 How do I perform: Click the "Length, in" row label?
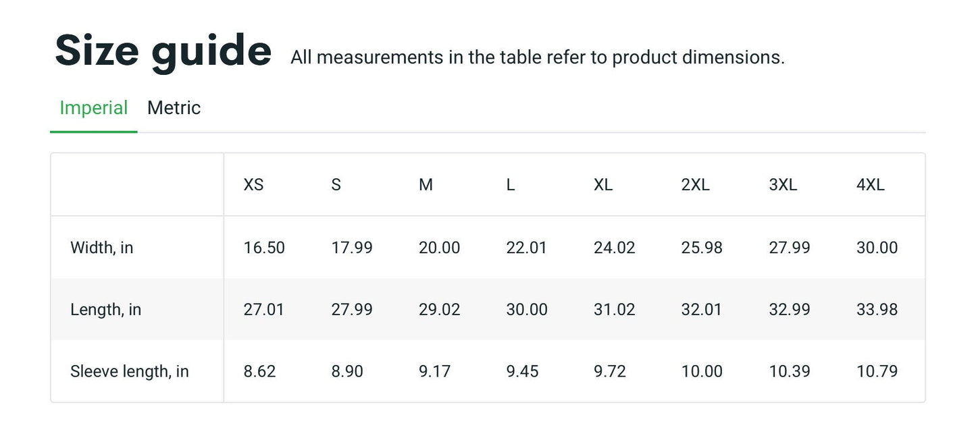click(105, 310)
